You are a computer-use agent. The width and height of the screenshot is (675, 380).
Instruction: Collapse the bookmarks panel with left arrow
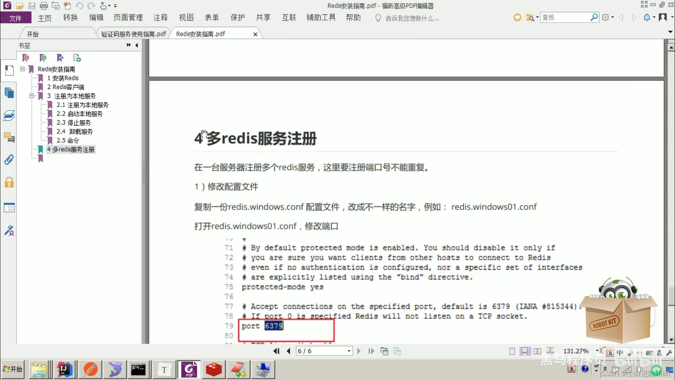[136, 45]
